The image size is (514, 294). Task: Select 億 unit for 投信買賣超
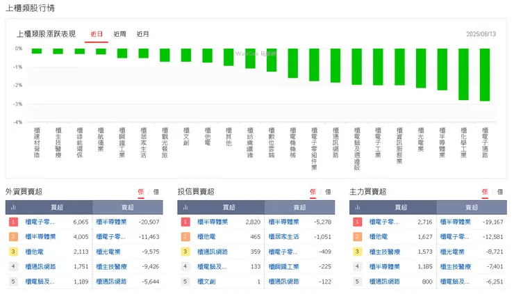pos(328,192)
